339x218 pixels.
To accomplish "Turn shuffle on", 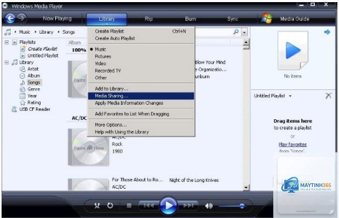I will click(x=97, y=206).
